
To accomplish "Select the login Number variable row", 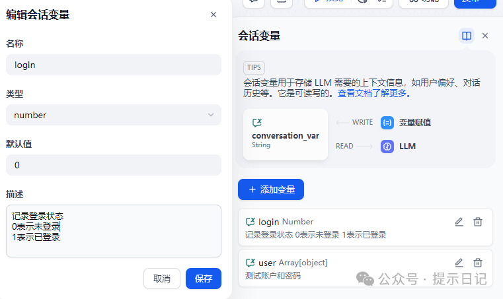I will (344, 227).
